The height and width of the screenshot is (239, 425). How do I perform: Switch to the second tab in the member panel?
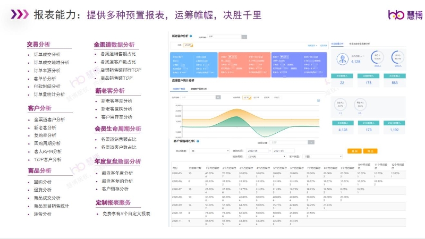360,43
